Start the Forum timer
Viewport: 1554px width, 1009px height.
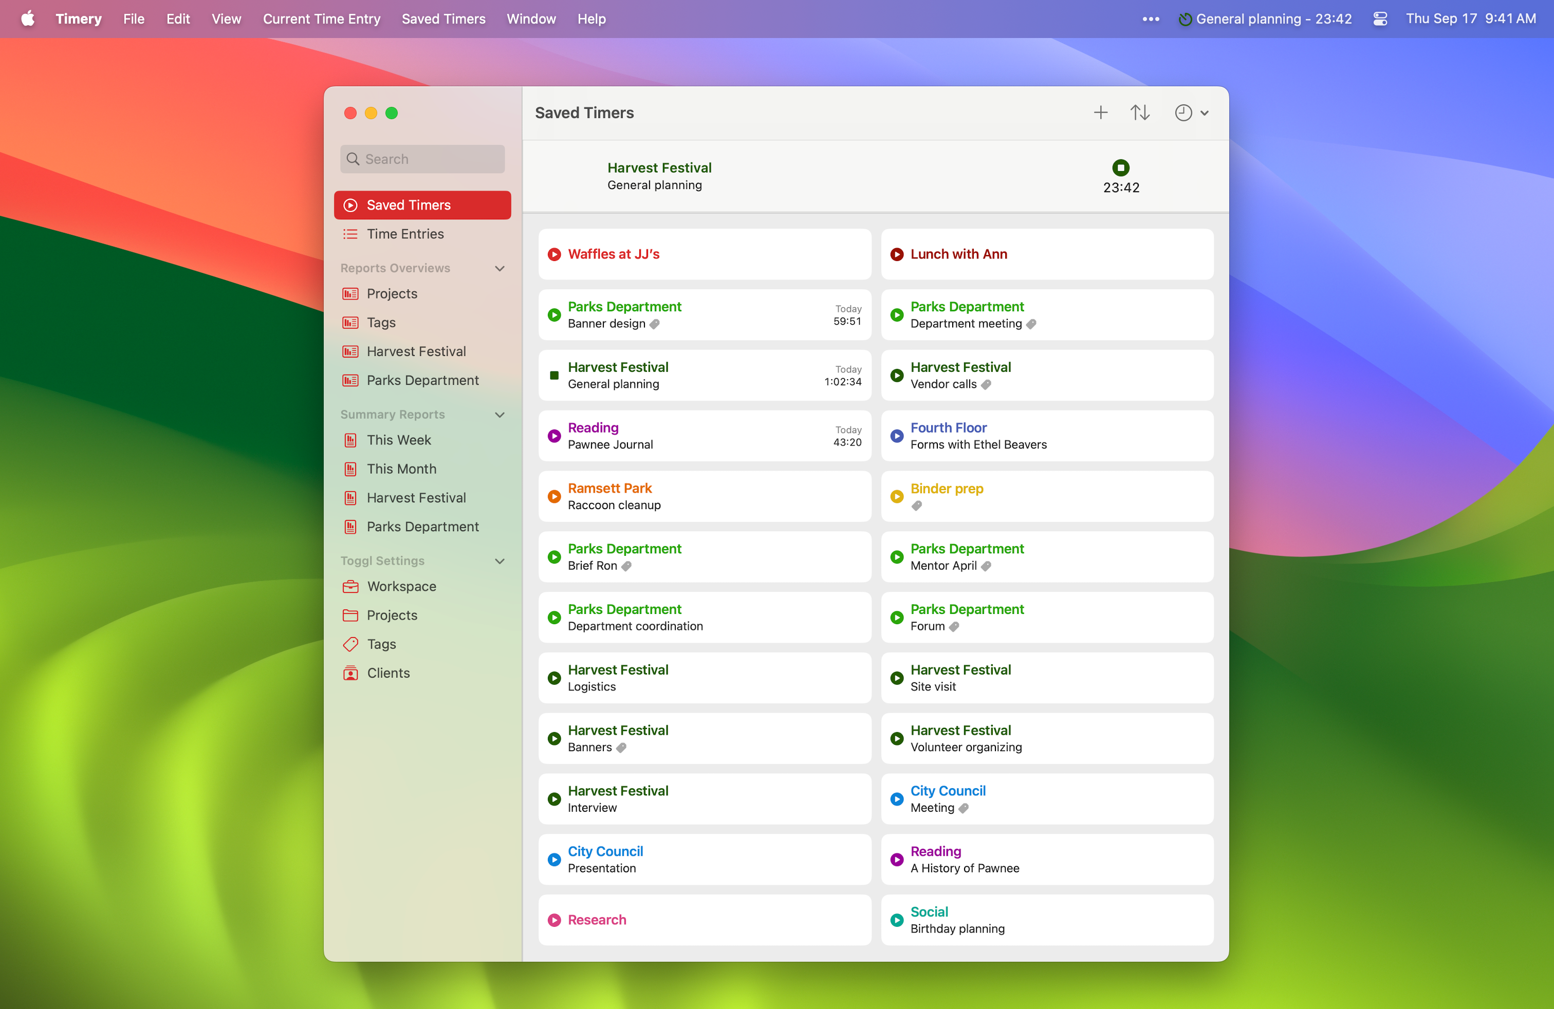coord(897,618)
